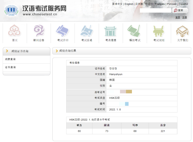Click the 新闻公告 menu label
Screen dimensions: 193x142
[39, 40]
